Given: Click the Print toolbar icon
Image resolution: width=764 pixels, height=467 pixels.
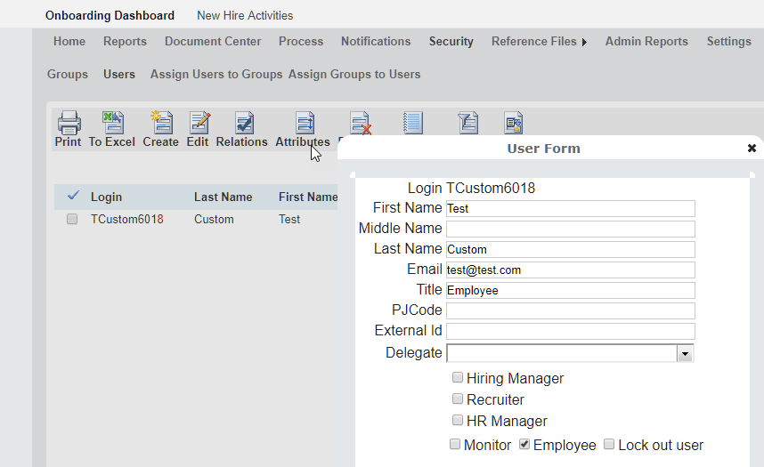Looking at the screenshot, I should pos(69,123).
